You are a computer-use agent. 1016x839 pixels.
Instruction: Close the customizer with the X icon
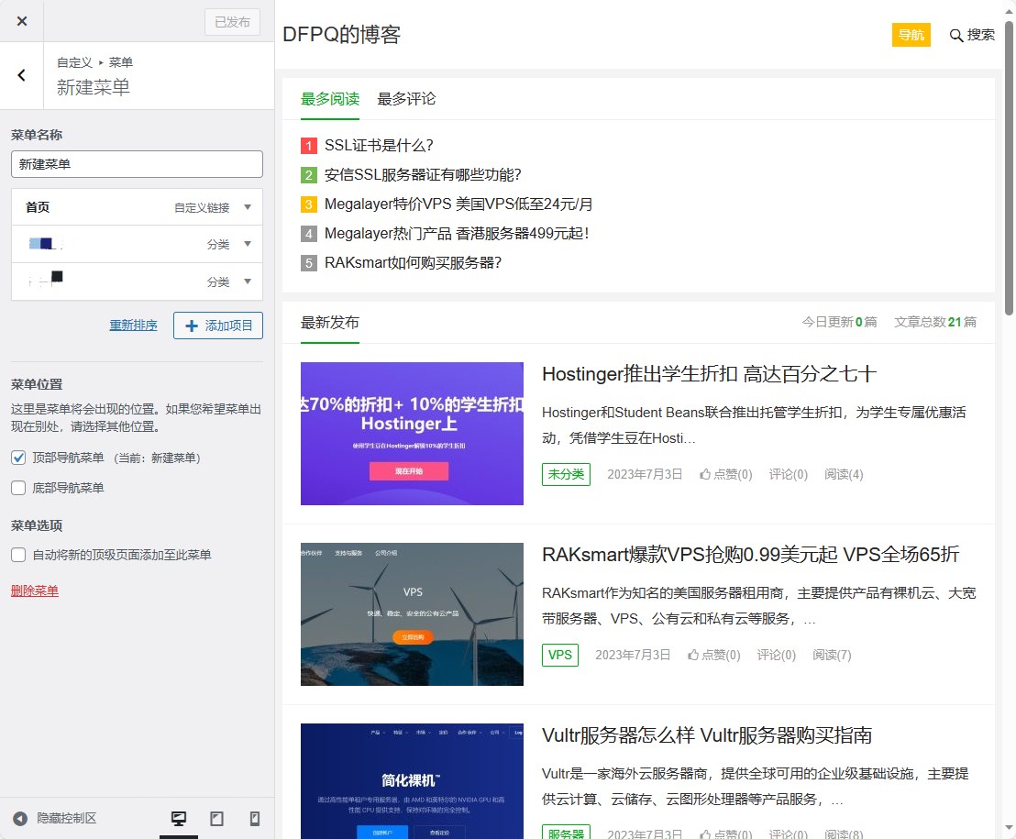(22, 21)
